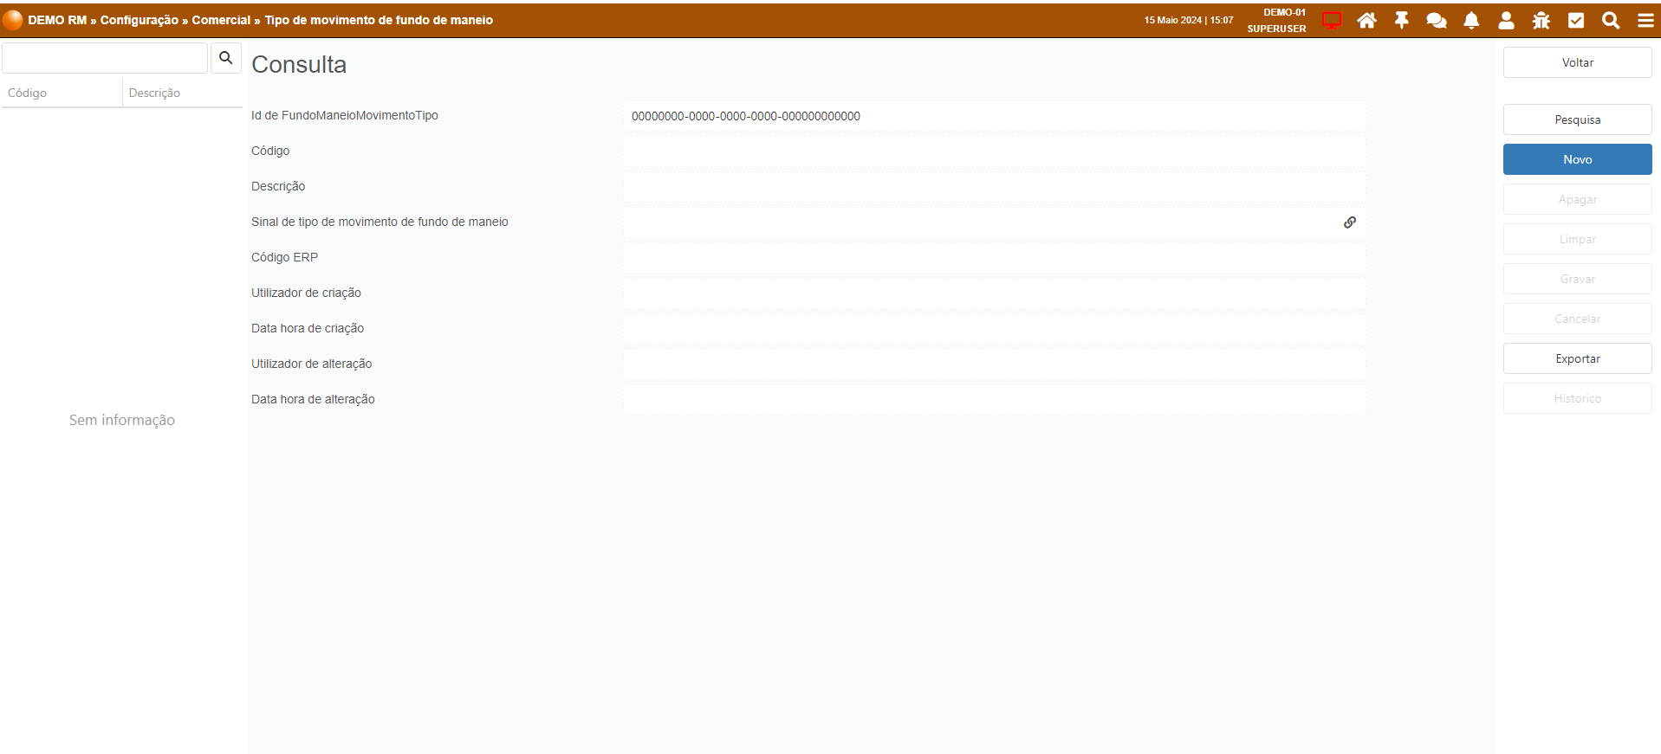Screen dimensions: 1661x754
Task: Click the Consulta heading
Action: click(299, 64)
